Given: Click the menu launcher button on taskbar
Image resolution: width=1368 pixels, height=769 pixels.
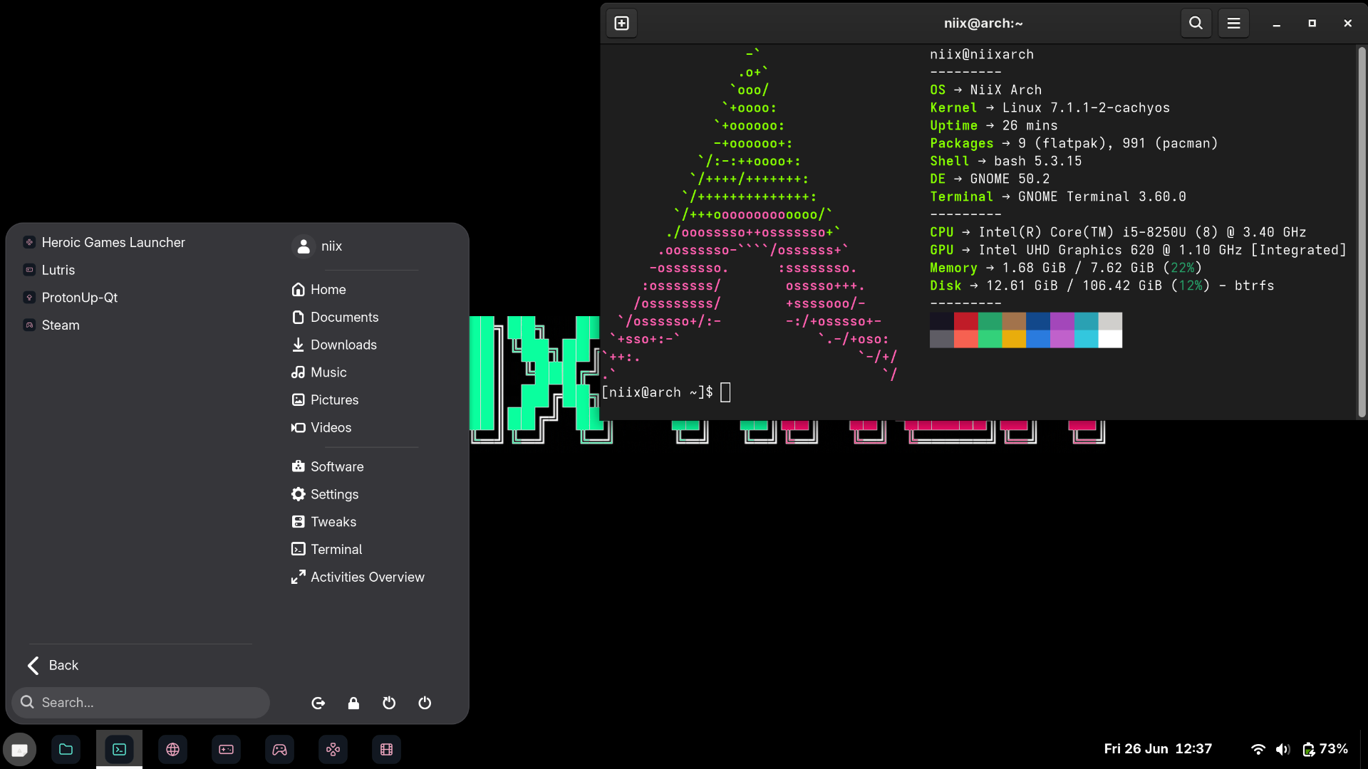Looking at the screenshot, I should point(19,750).
